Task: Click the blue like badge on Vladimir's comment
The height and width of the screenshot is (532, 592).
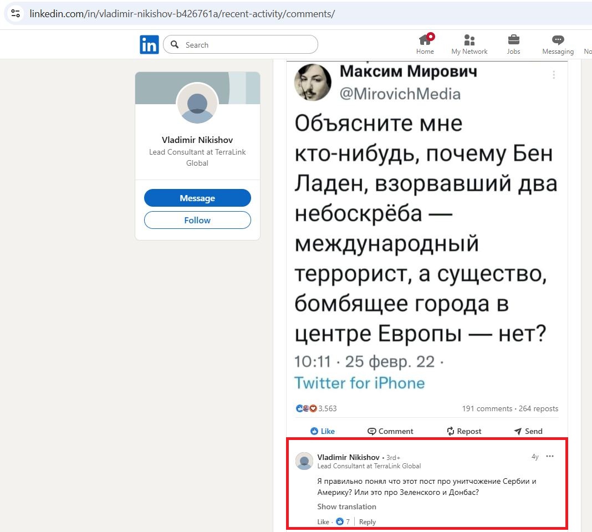Action: tap(340, 521)
